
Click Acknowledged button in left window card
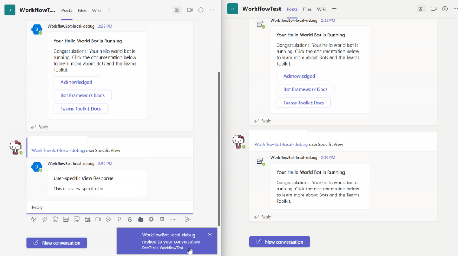pos(76,82)
